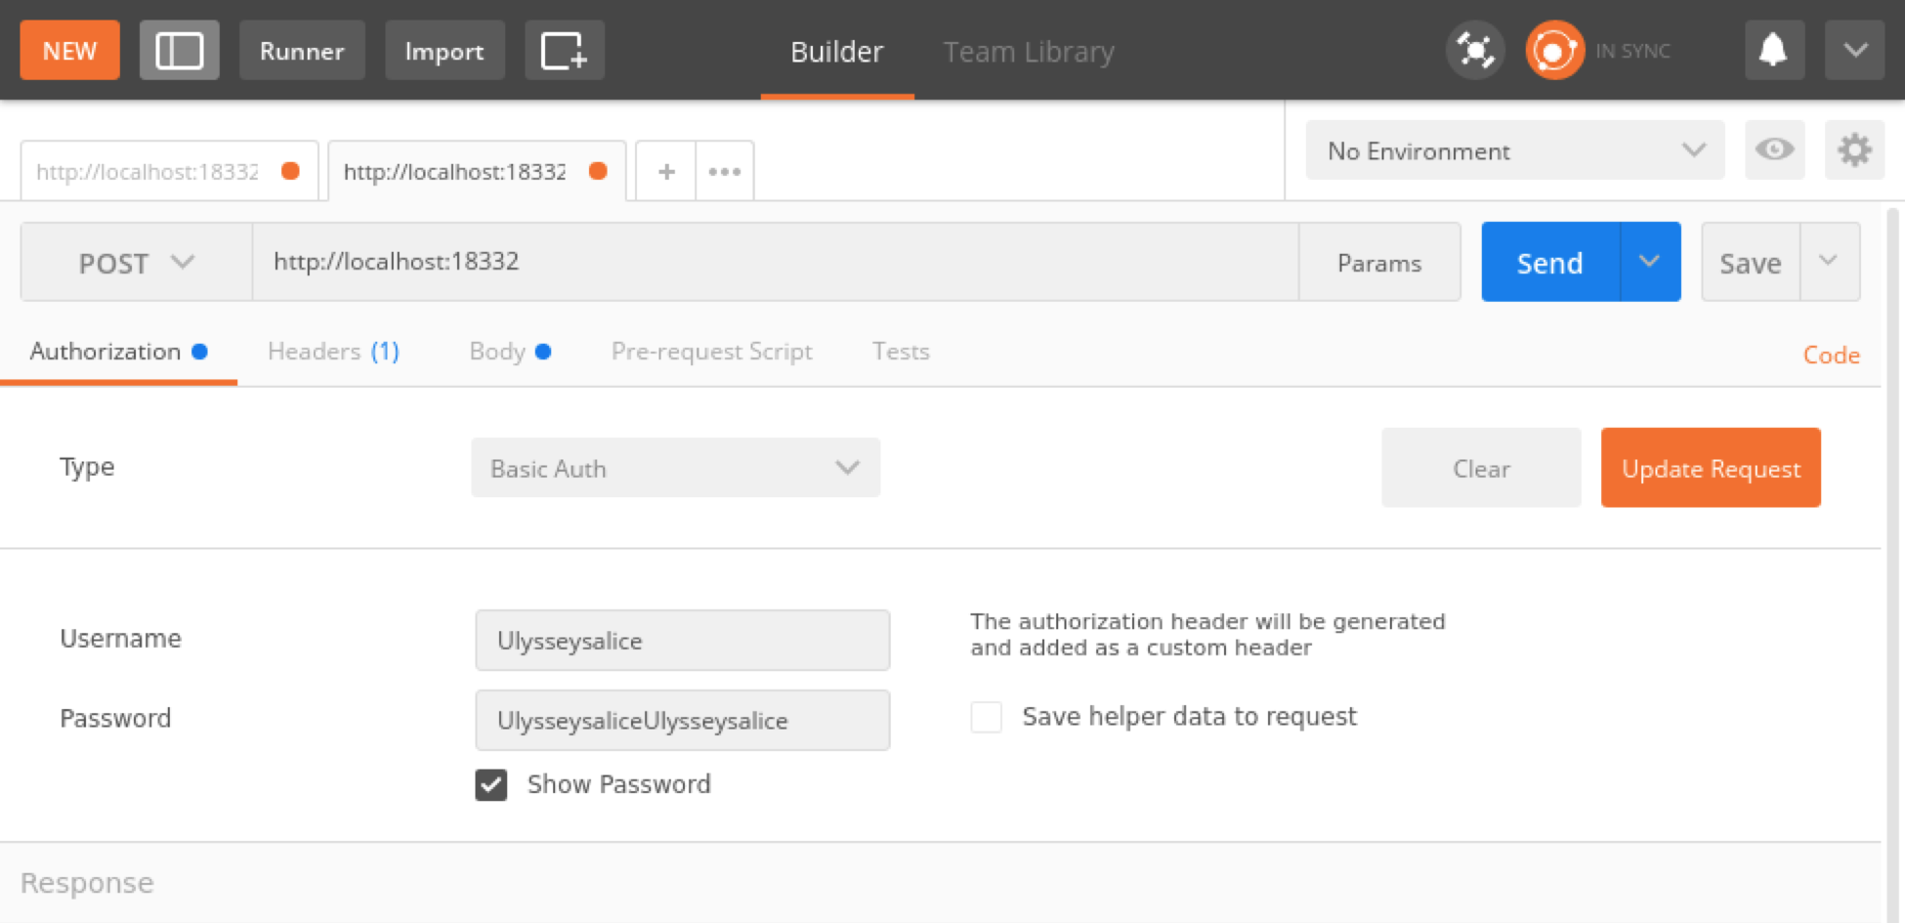
Task: Open Save options dropdown arrow
Action: (x=1829, y=262)
